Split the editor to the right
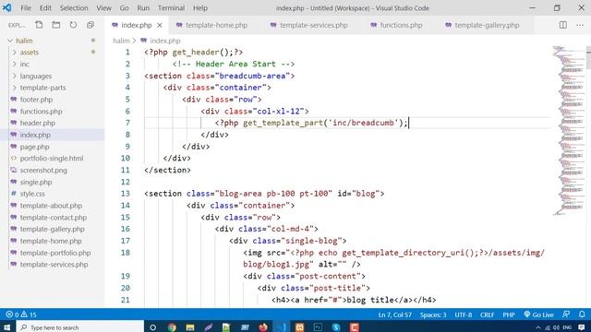Viewport: 591px width, 332px height. (562, 25)
